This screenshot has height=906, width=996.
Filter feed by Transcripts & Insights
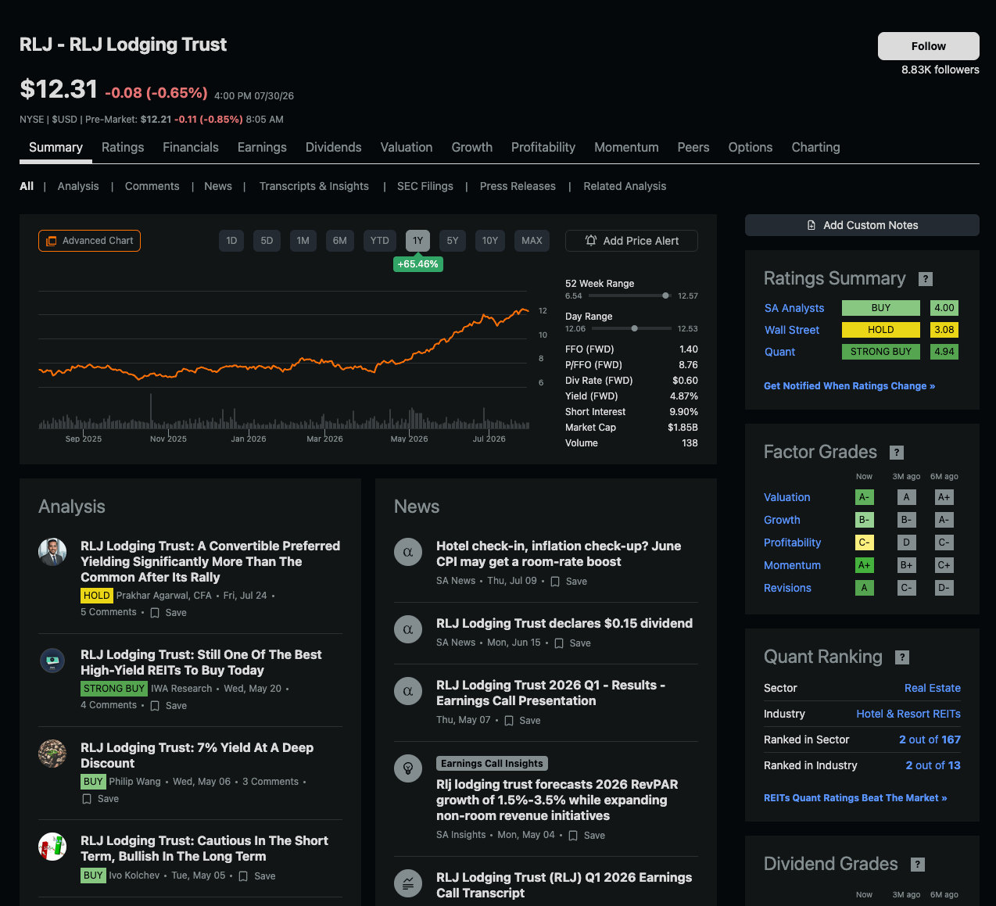coord(314,186)
